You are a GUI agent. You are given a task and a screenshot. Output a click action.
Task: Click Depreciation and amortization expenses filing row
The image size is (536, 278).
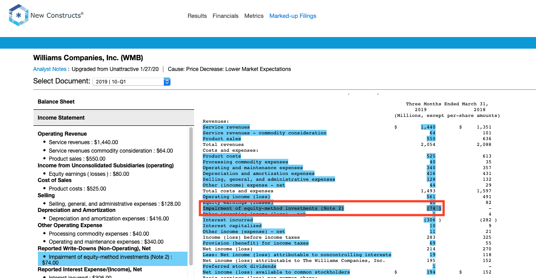point(258,174)
